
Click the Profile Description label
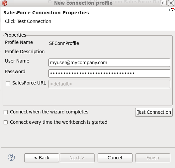(25, 52)
